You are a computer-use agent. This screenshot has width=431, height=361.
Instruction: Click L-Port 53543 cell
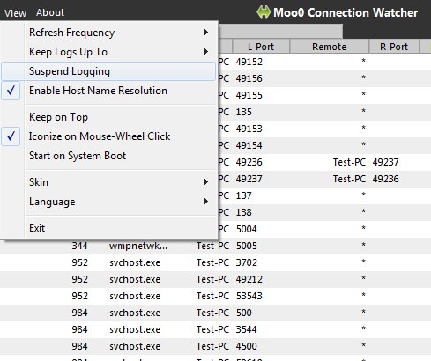pyautogui.click(x=249, y=296)
